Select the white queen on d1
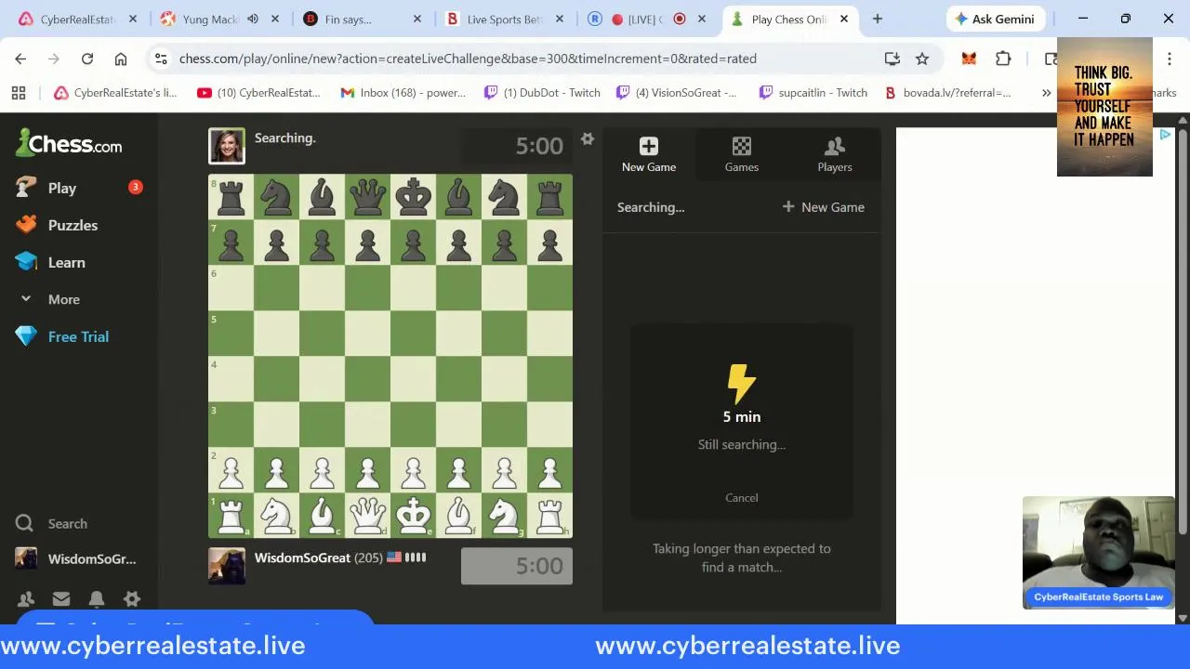 click(367, 515)
